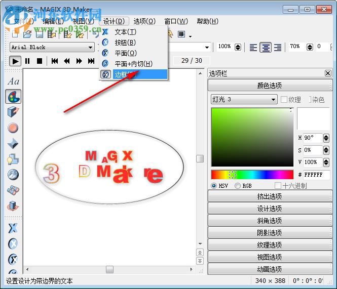Expand the 设计选项 panel
The height and width of the screenshot is (289, 337).
[270, 208]
